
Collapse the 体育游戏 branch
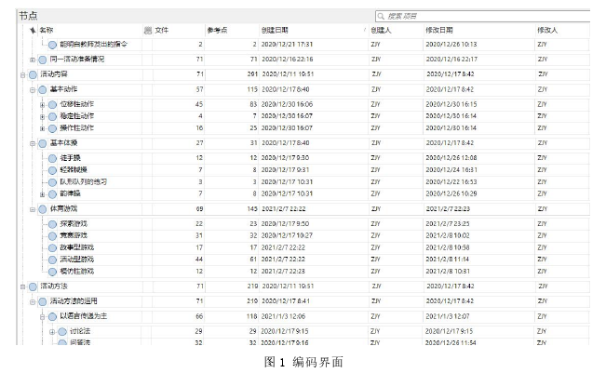point(33,209)
